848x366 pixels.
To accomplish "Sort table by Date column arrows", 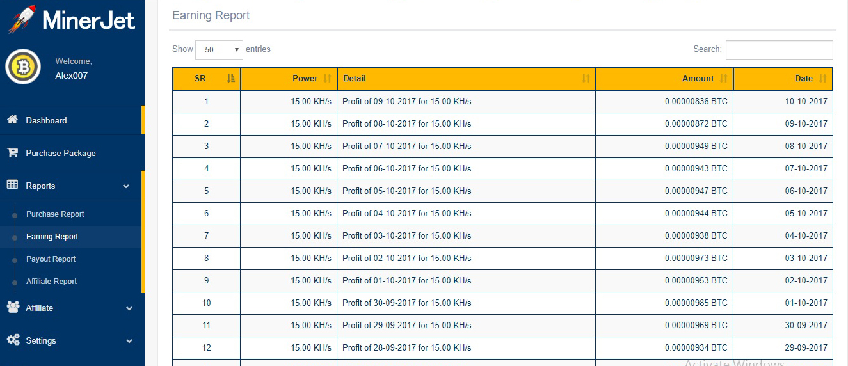I will [x=823, y=79].
